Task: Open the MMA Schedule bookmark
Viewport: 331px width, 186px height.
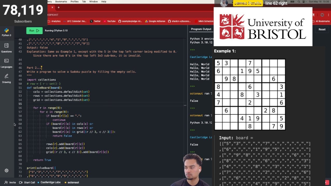Action: point(204,21)
